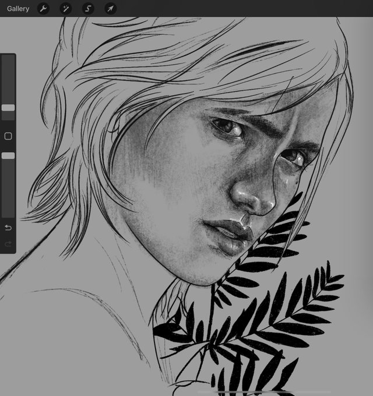The image size is (373, 396).
Task: Activate the Selection tool
Action: tap(88, 9)
